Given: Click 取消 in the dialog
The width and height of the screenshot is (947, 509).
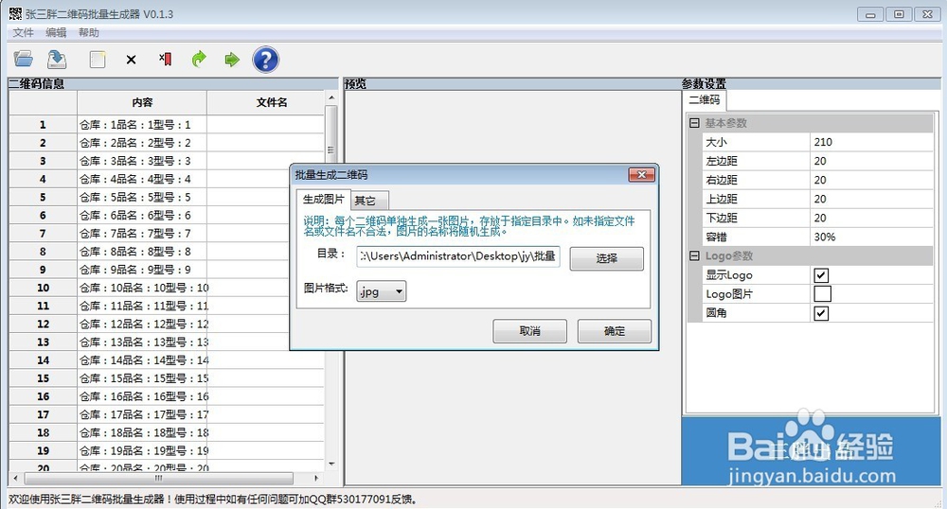Looking at the screenshot, I should tap(529, 331).
